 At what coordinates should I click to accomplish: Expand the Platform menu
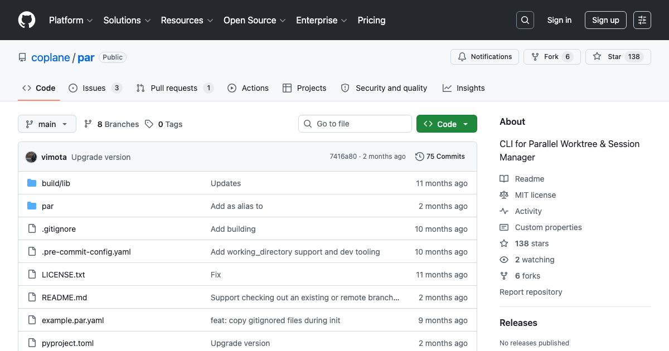click(x=70, y=20)
